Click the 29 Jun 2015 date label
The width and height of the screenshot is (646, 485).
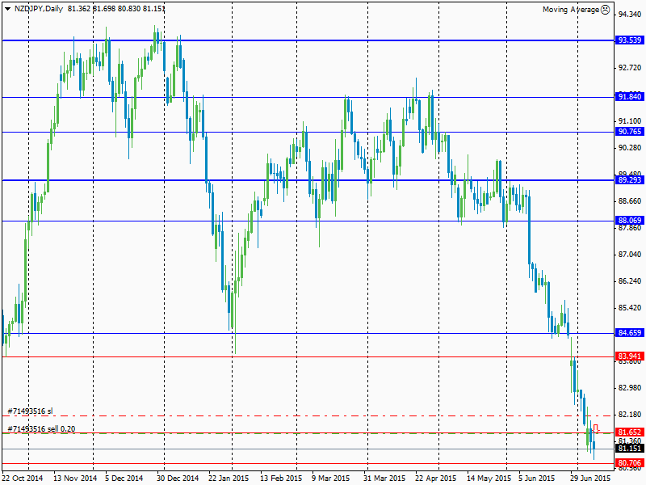591,479
